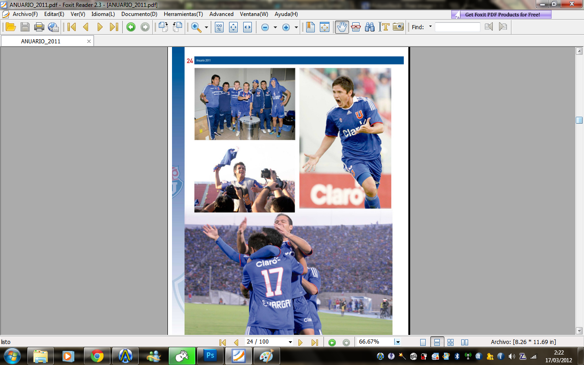The height and width of the screenshot is (365, 584).
Task: Switch to continuous facing page layout
Action: pyautogui.click(x=451, y=342)
